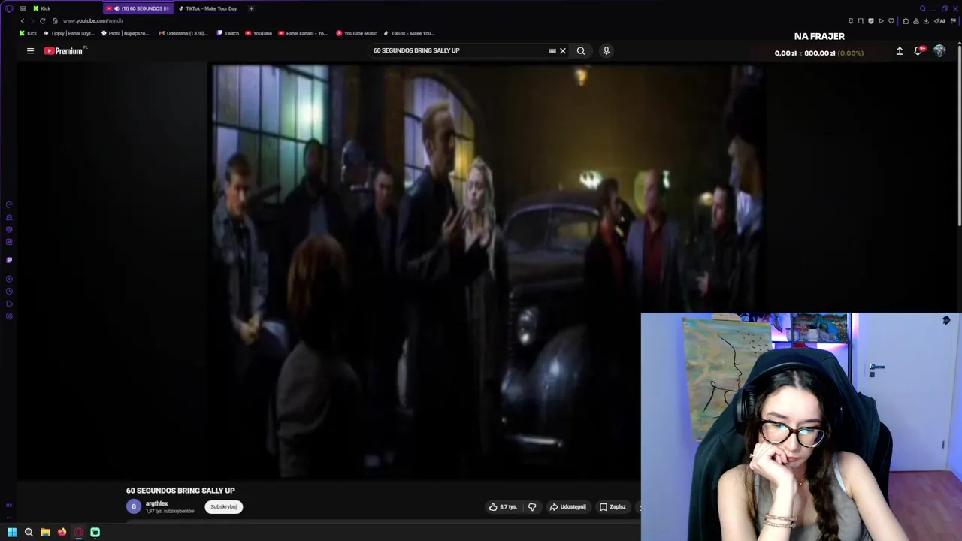Dislike the video with thumbs down
This screenshot has height=541, width=962.
(x=532, y=507)
